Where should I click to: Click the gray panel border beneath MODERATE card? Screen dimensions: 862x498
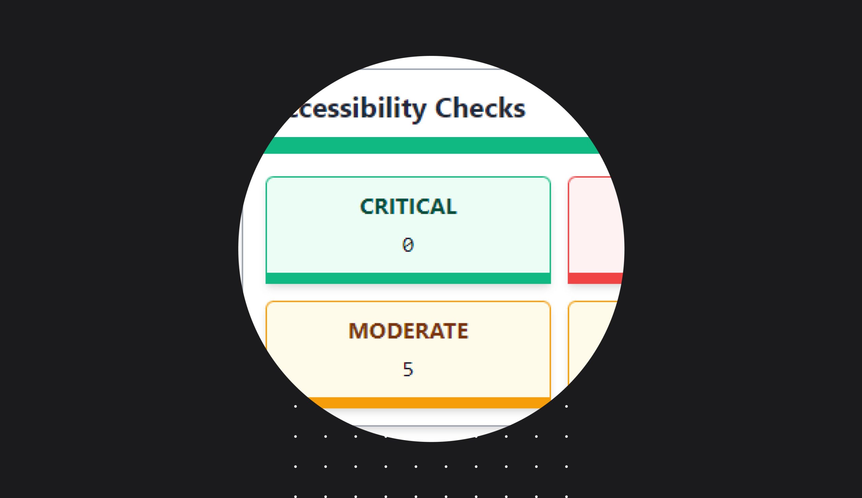pyautogui.click(x=431, y=426)
